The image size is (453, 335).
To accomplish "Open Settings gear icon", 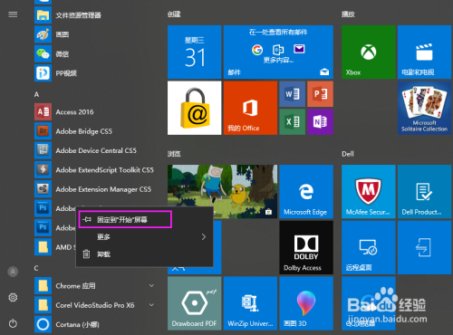I will tap(13, 298).
